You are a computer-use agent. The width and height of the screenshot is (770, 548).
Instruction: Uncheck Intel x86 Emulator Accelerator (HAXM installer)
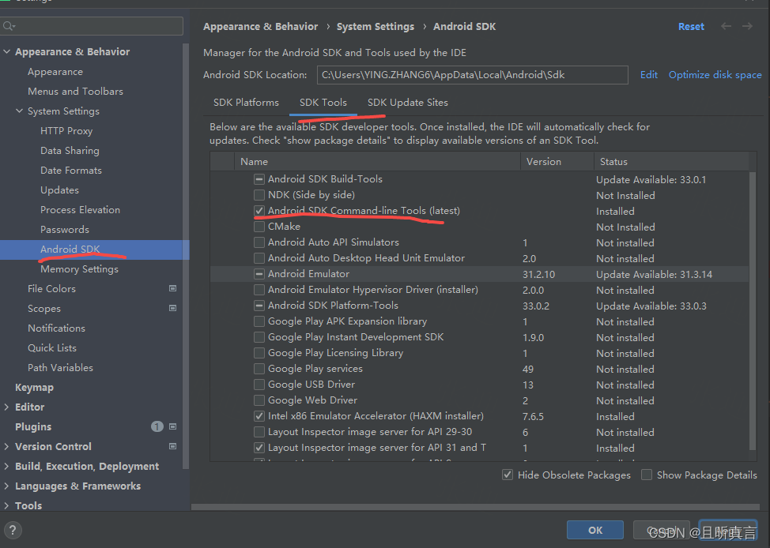pos(259,416)
